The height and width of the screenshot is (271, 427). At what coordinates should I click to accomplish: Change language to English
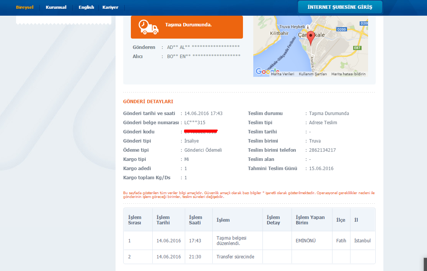(x=86, y=7)
